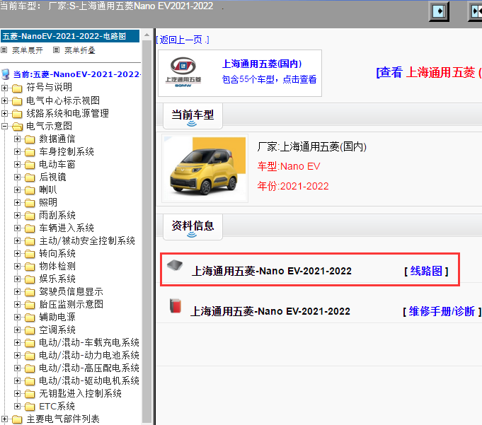Screen dimensions: 482x425
Task: Click the 菜单折叠 menu option
Action: click(x=80, y=50)
